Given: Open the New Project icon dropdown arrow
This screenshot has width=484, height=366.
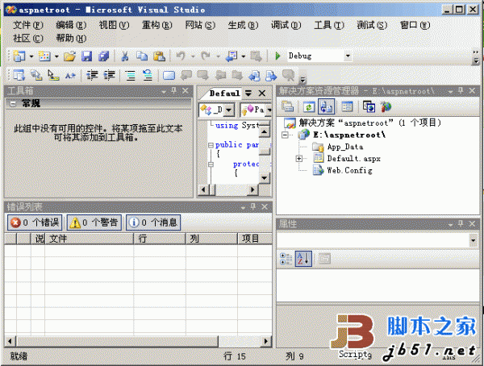Looking at the screenshot, I should (x=31, y=56).
